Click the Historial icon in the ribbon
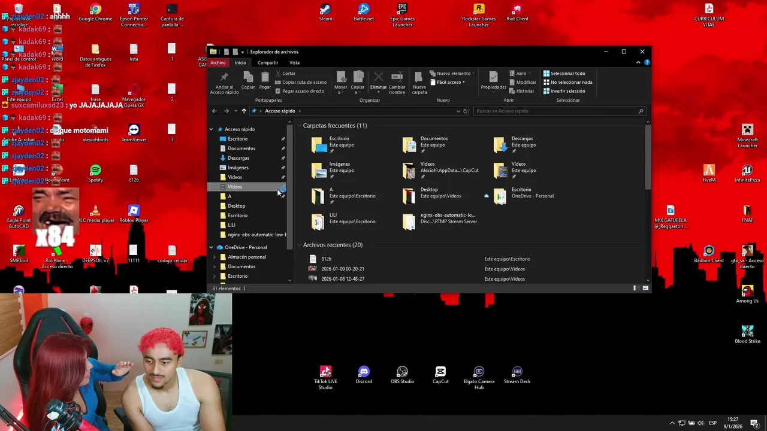 pos(512,91)
